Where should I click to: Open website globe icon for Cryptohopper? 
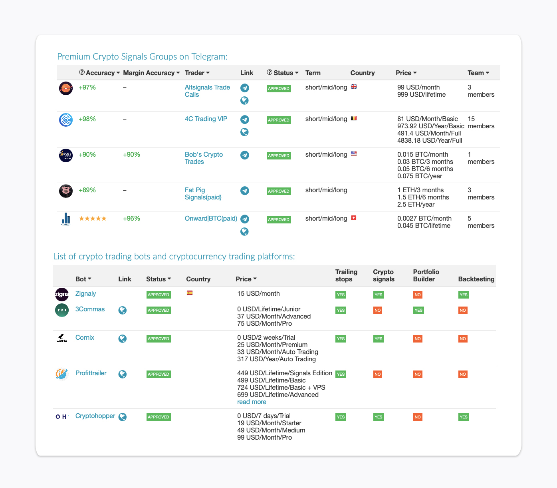coord(123,417)
